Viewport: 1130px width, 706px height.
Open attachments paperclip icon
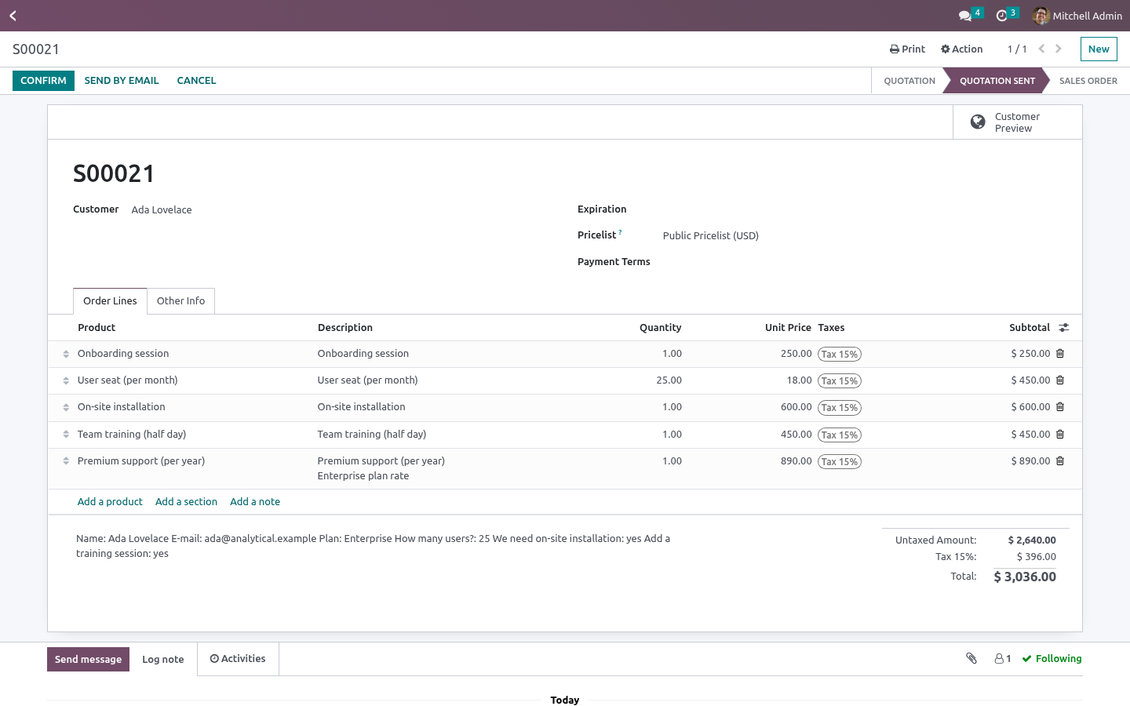click(x=971, y=659)
